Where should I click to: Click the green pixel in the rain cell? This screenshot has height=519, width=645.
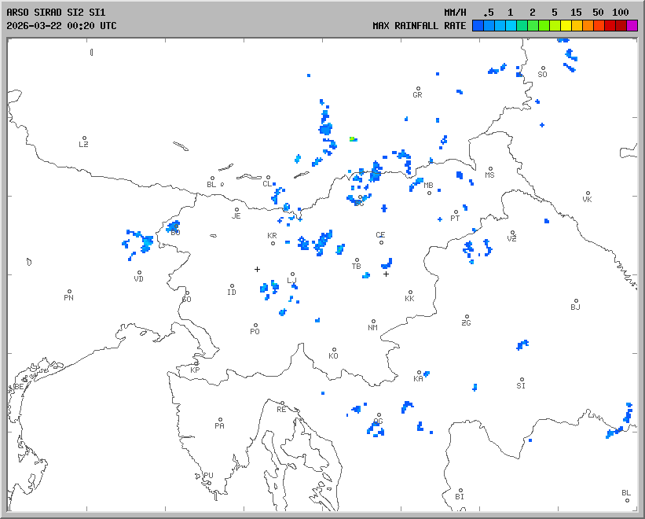(x=353, y=139)
